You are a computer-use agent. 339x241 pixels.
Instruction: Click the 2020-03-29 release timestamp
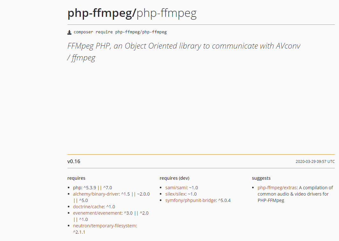click(x=315, y=162)
